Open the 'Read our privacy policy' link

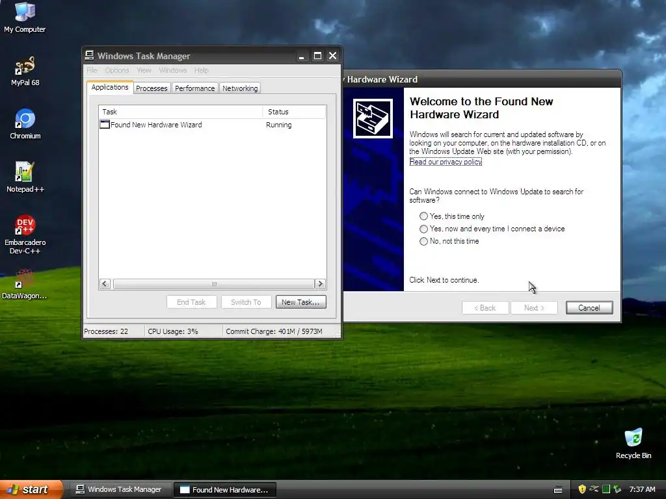pos(446,162)
